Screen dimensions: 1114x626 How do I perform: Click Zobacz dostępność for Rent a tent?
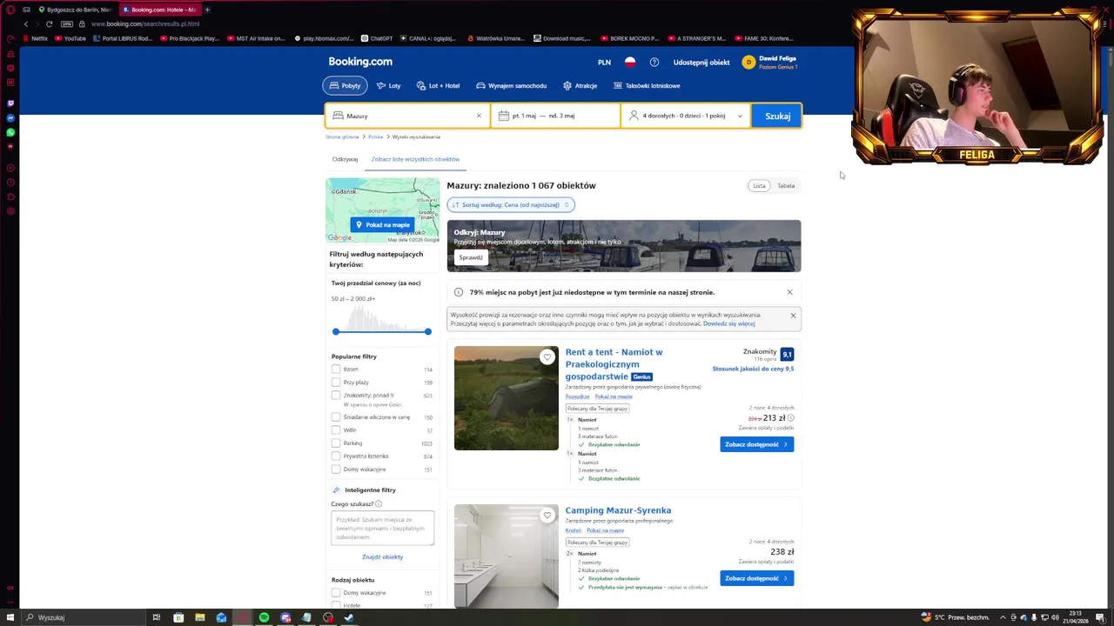tap(756, 444)
